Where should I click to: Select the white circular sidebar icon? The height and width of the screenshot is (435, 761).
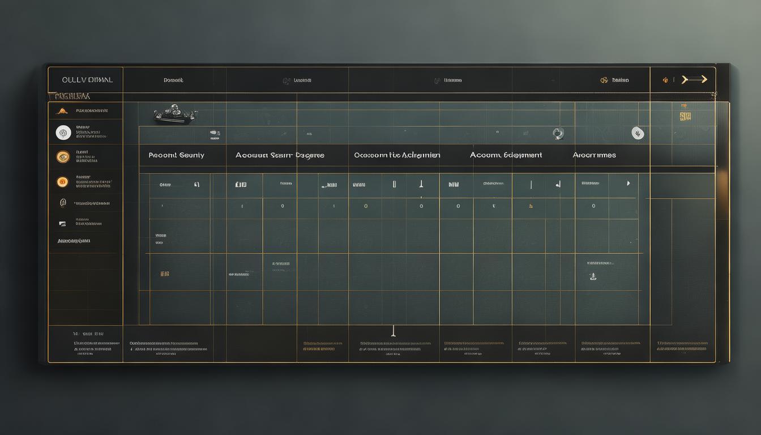63,133
